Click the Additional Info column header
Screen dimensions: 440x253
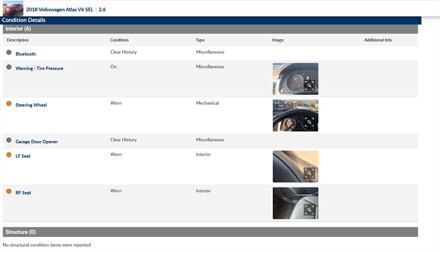point(378,40)
